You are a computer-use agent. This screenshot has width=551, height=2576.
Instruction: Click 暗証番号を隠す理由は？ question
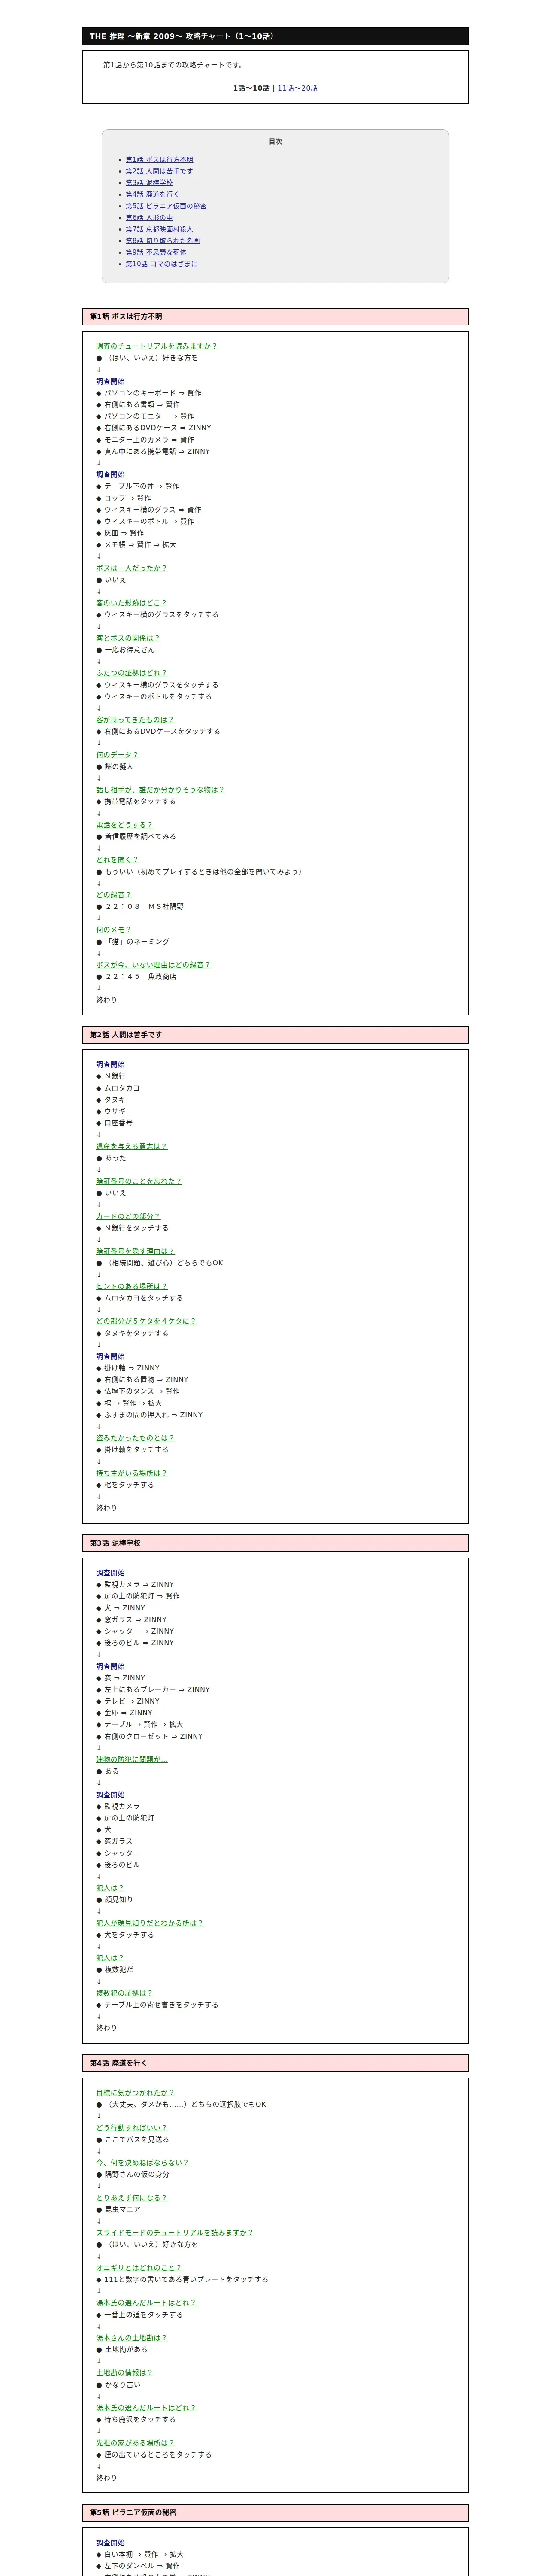pos(135,1251)
